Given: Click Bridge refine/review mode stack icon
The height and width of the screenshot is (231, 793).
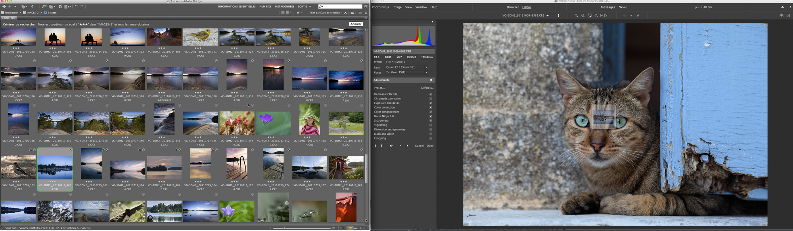Looking at the screenshot, I should pos(51,7).
